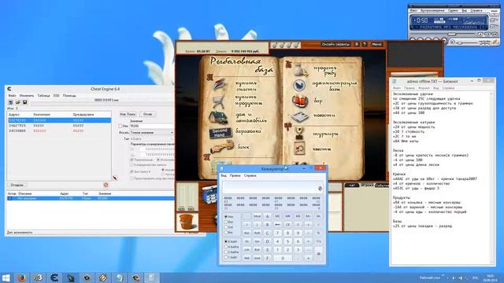Toggle active checkbox in Cheat Engine address row
Viewport: 504px width, 283px height.
tap(10, 199)
